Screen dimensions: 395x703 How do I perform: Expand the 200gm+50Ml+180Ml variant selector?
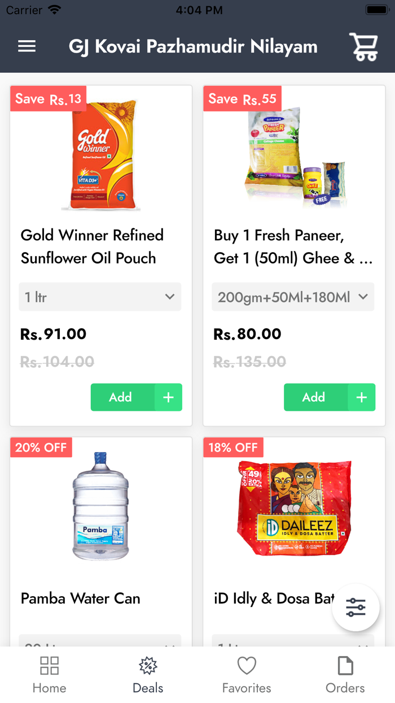pos(293,297)
